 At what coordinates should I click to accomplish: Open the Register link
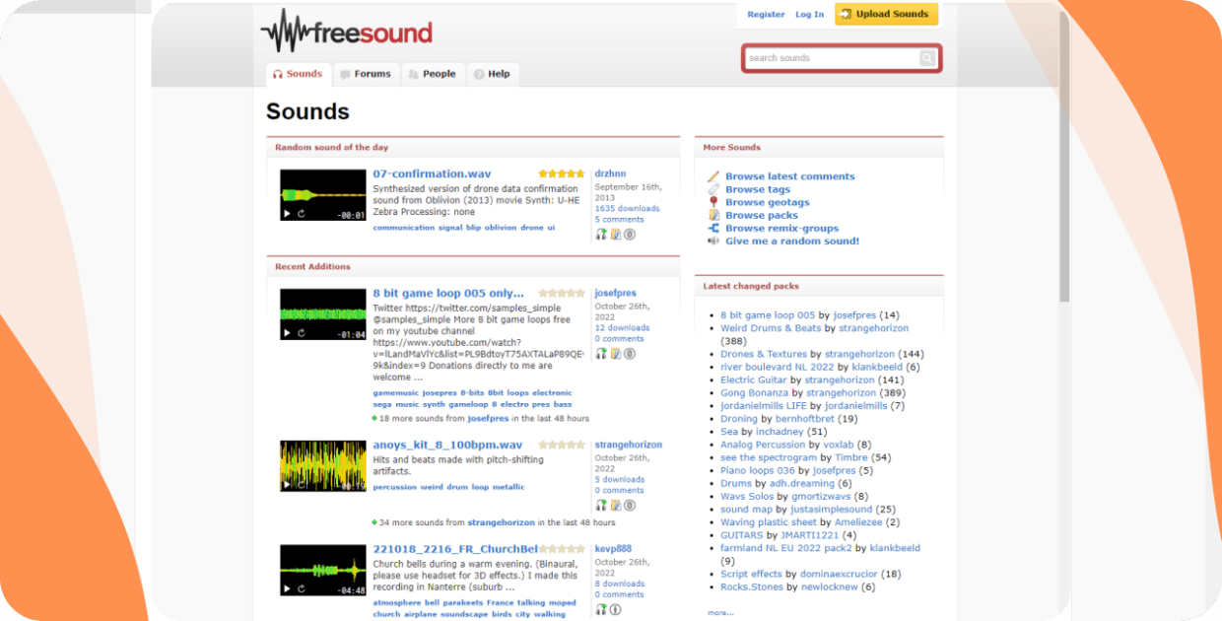coord(766,14)
